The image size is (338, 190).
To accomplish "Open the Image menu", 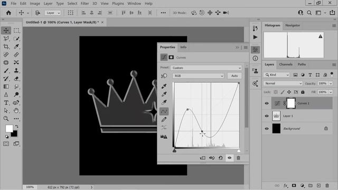I will [x=35, y=4].
